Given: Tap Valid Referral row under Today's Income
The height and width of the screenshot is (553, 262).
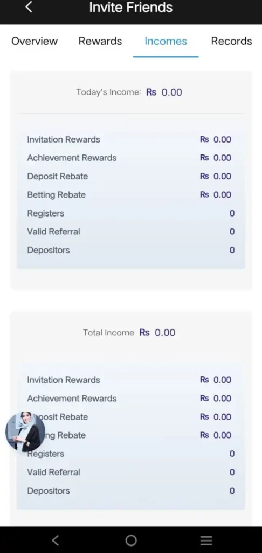Looking at the screenshot, I should pyautogui.click(x=131, y=232).
